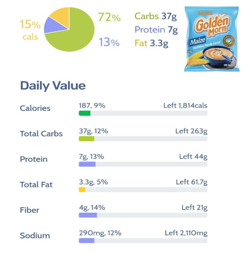Click the "Left 61.7g" fat remaining text
247x253 pixels.
point(191,182)
